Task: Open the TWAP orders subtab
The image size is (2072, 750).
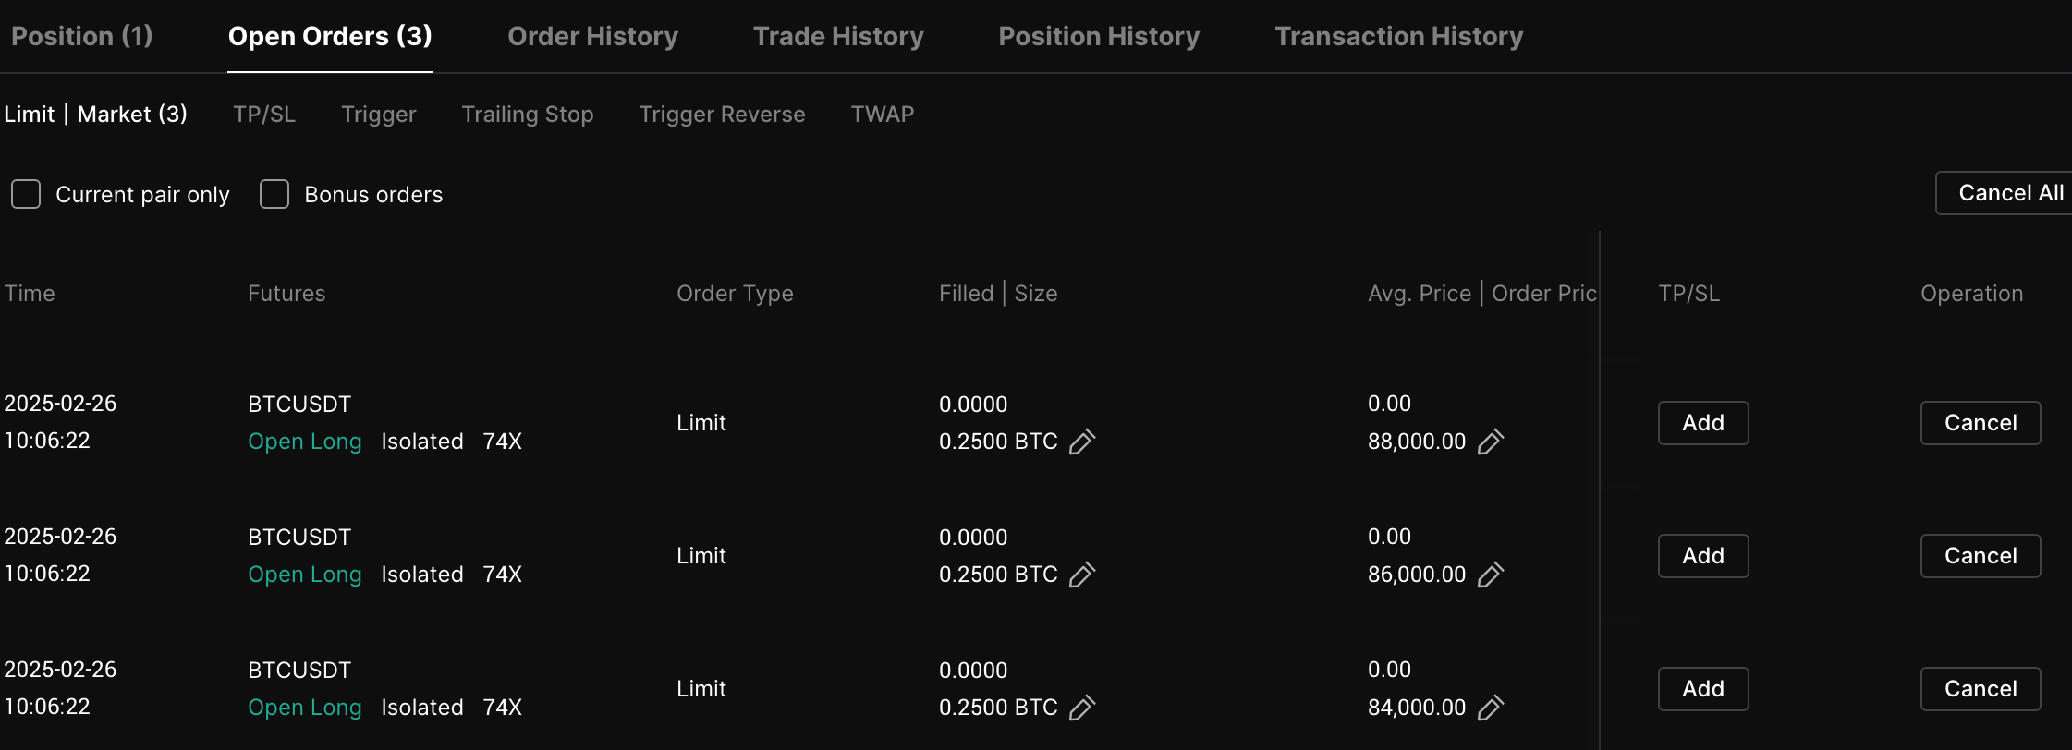Action: pos(882,114)
